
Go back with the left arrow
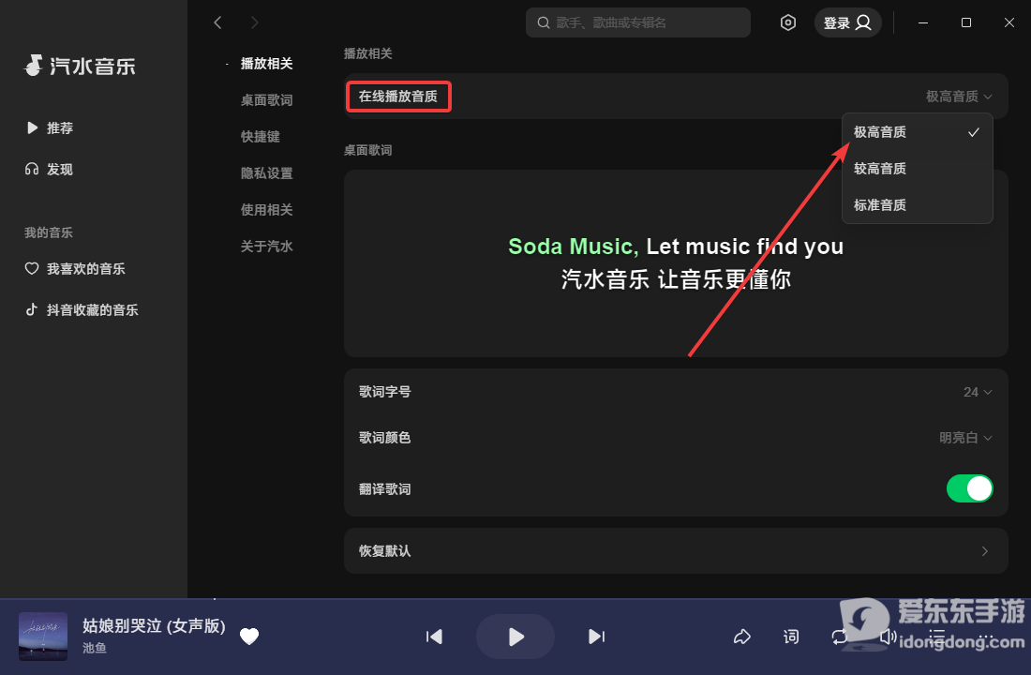pyautogui.click(x=217, y=22)
